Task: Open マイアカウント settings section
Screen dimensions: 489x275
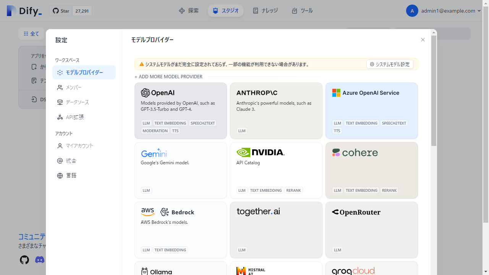Action: 84,146
